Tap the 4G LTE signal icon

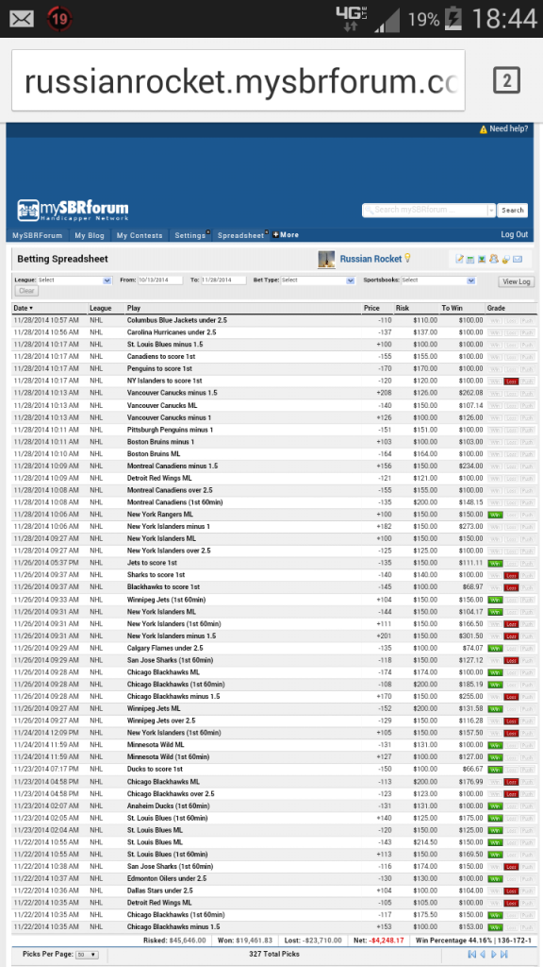pos(353,19)
